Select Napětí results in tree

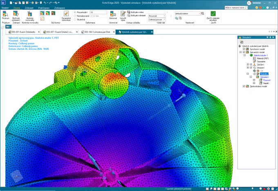[x=266, y=83]
